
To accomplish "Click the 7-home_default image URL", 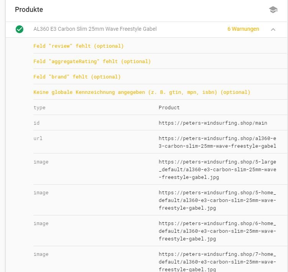I will tap(217, 262).
